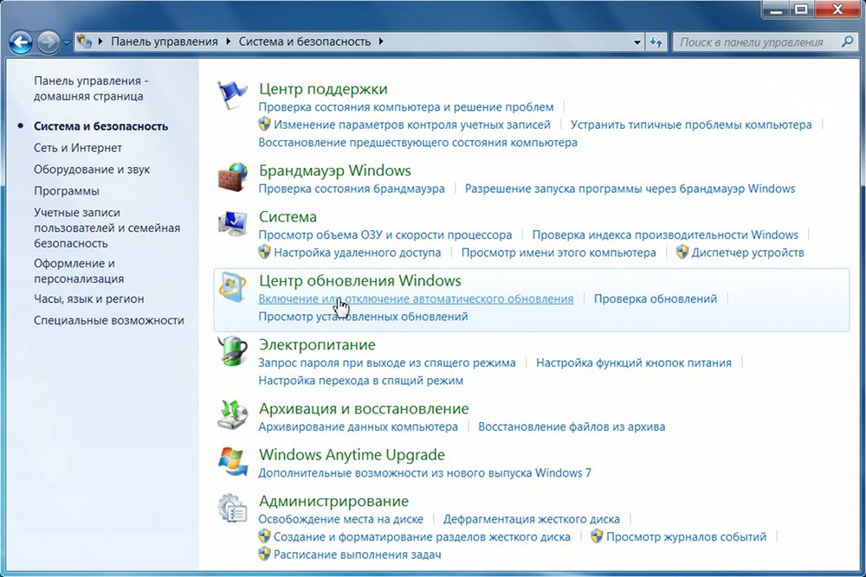The height and width of the screenshot is (577, 866).
Task: Open the Backup and Restore icon
Action: (x=232, y=415)
